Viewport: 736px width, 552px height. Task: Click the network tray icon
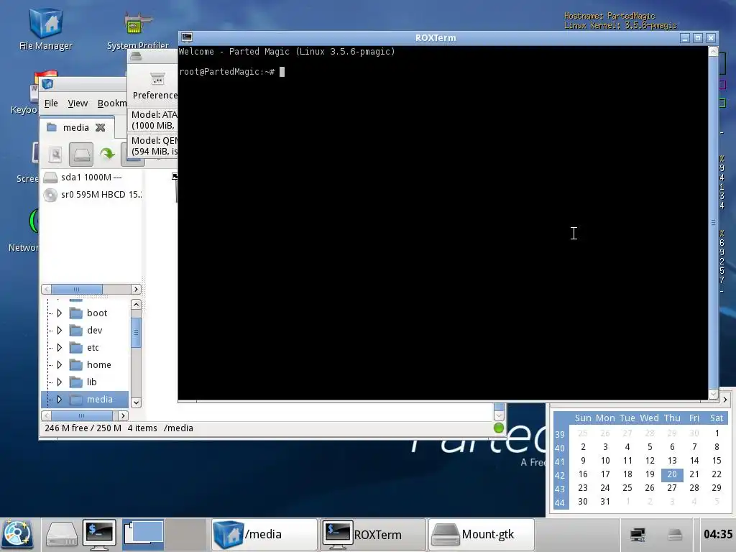pos(638,535)
